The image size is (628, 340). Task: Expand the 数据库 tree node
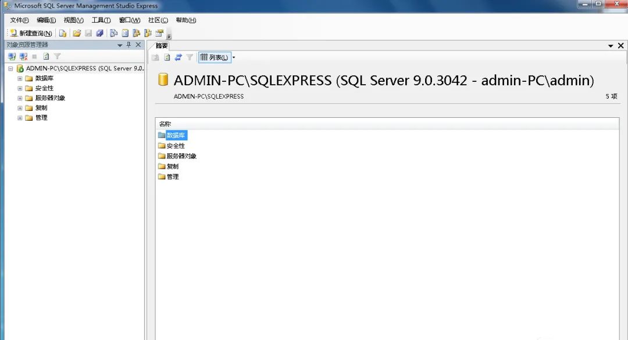tap(20, 78)
